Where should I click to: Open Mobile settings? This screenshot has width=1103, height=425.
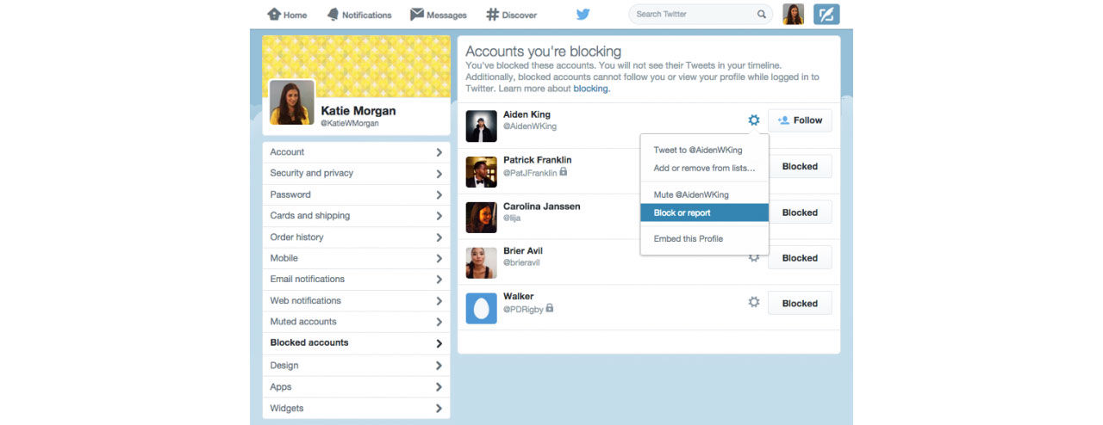pos(356,258)
